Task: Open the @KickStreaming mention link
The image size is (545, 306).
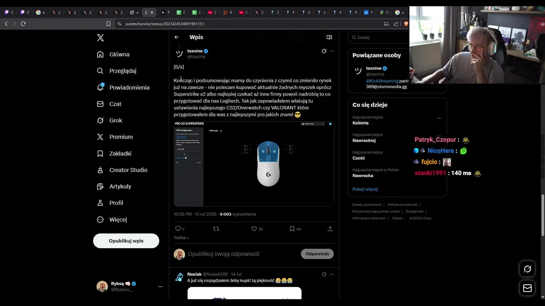Action: click(x=382, y=81)
